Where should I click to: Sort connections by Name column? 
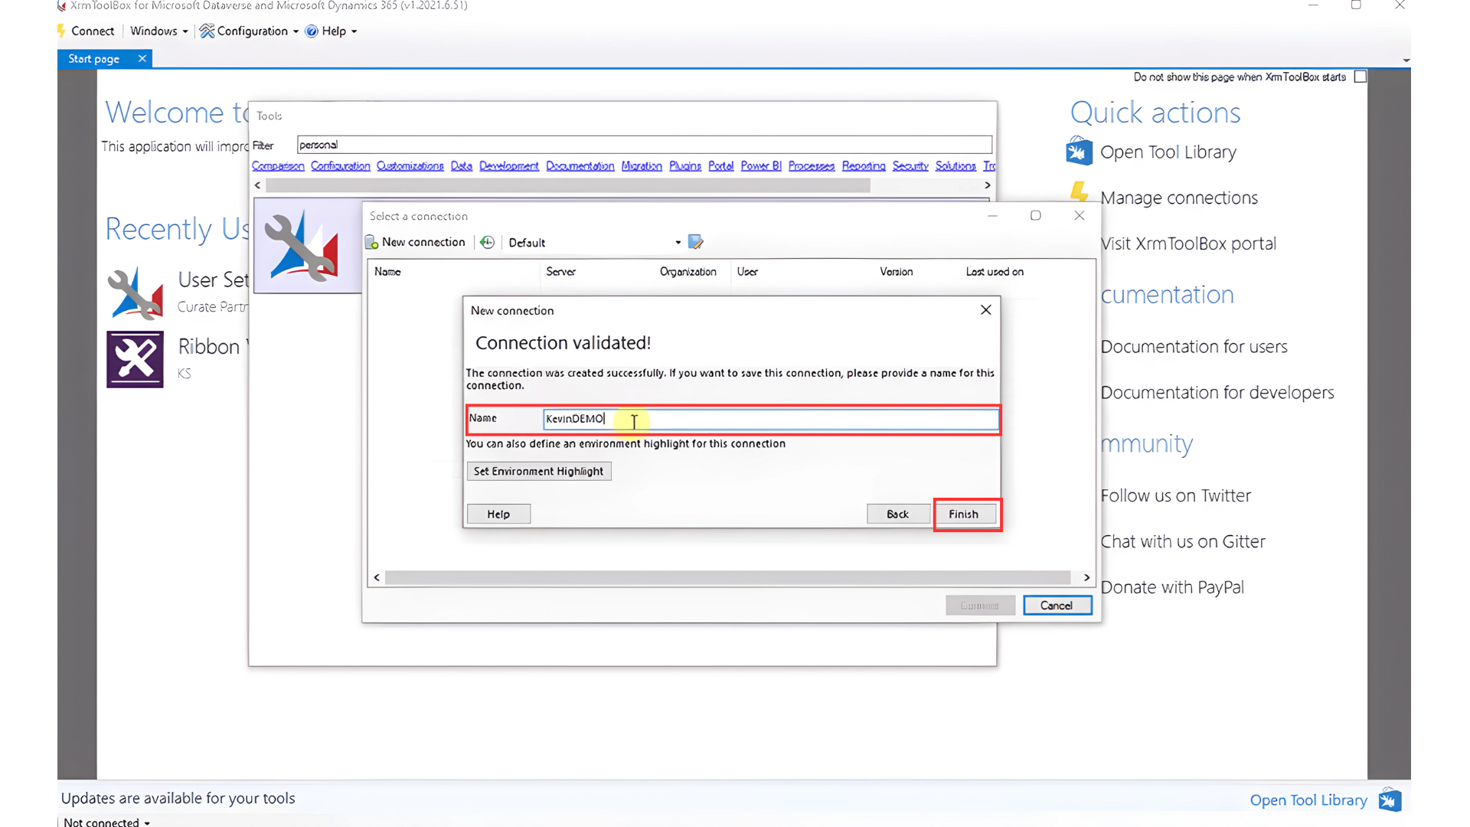[387, 272]
